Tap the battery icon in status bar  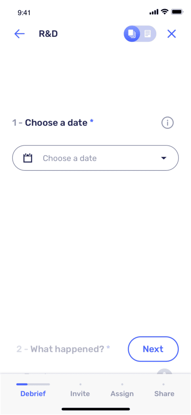(177, 12)
